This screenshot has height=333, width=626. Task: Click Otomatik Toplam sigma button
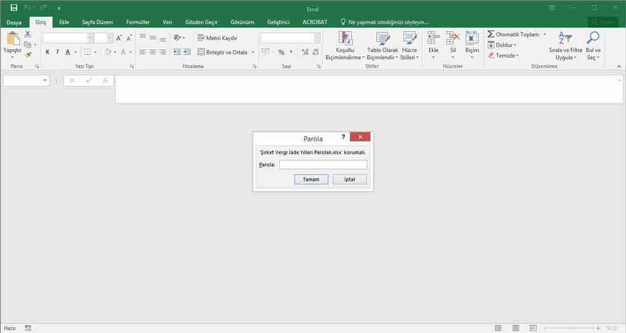click(513, 34)
